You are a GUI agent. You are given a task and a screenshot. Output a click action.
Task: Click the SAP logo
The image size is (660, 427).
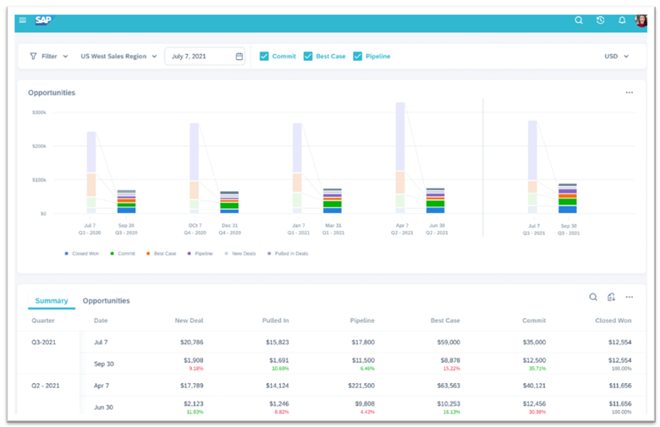pyautogui.click(x=43, y=20)
